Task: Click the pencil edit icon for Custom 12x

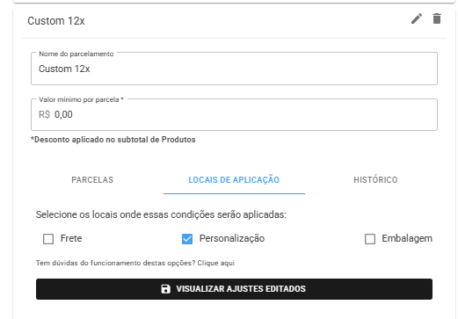Action: (417, 18)
